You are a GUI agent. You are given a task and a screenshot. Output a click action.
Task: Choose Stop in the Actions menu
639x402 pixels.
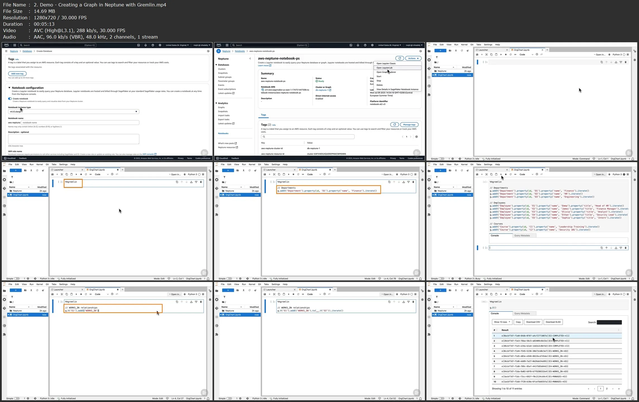[x=397, y=81]
